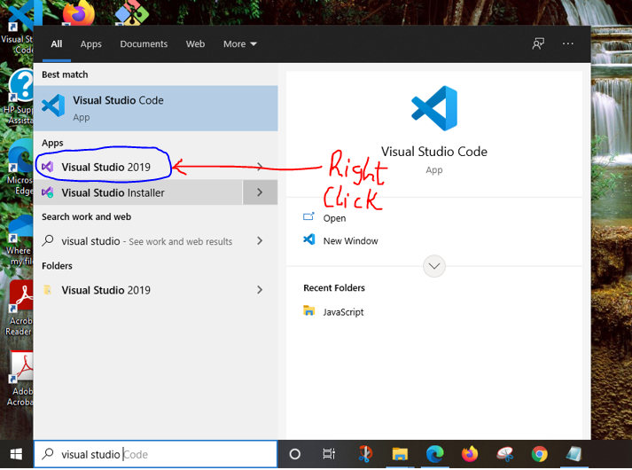
Task: Click the taskbar search input box
Action: coord(156,454)
